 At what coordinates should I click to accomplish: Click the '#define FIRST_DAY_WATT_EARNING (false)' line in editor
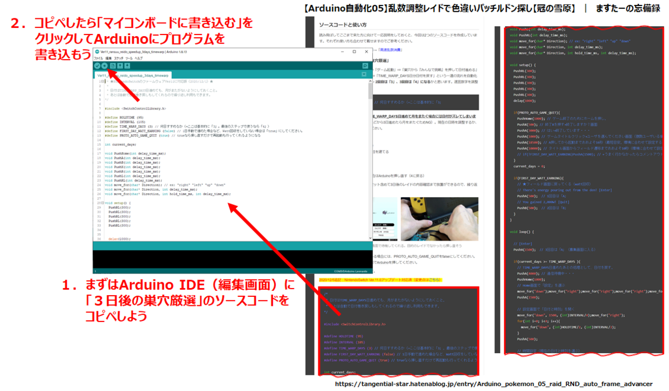pyautogui.click(x=203, y=131)
